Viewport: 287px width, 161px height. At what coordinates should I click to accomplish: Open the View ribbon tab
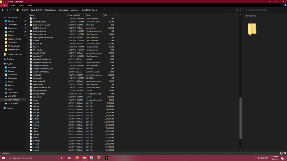click(30, 5)
